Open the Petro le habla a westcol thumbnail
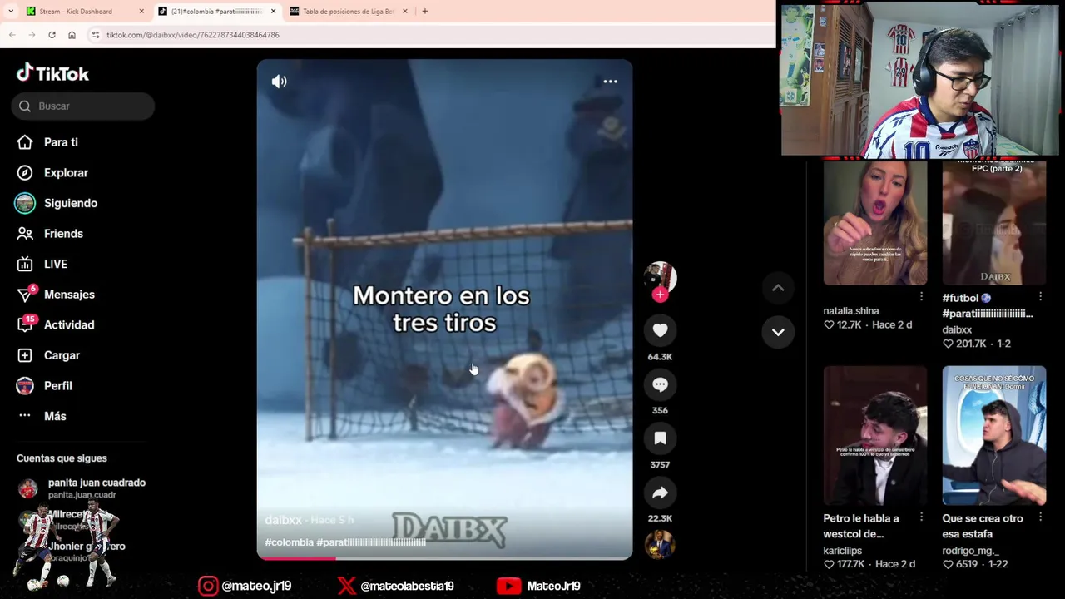The width and height of the screenshot is (1065, 599). point(875,436)
